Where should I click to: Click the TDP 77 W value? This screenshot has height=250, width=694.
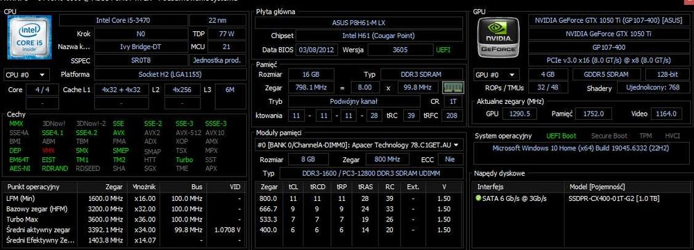tap(227, 33)
